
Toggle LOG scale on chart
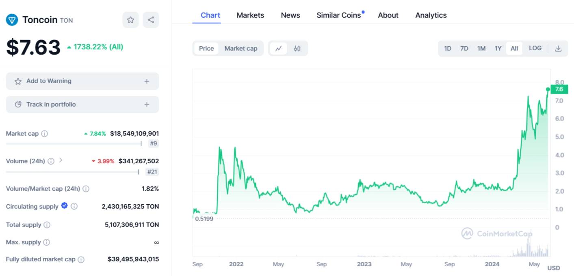coord(535,48)
